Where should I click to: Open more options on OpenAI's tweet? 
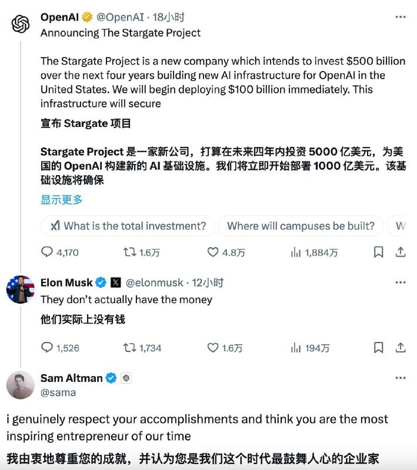pos(399,18)
